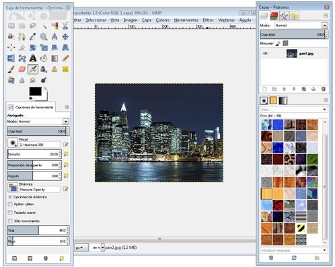This screenshot has height=267, width=335.
Task: Select the Paintbrush tool
Action: coord(11,69)
